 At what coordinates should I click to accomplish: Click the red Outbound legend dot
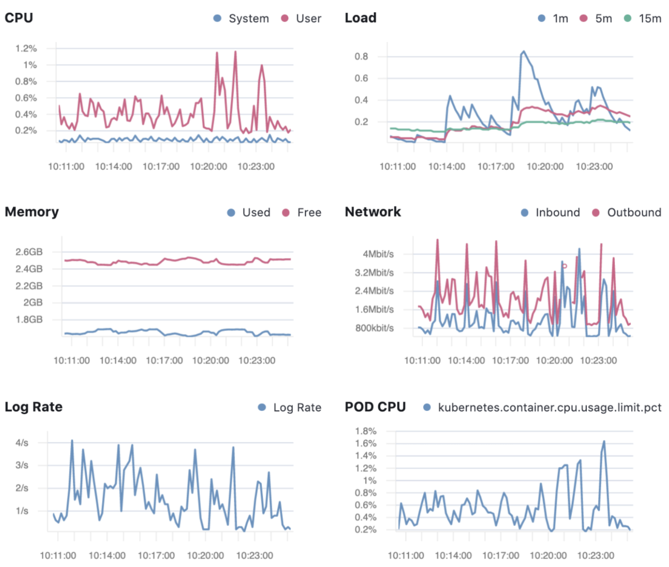(595, 213)
